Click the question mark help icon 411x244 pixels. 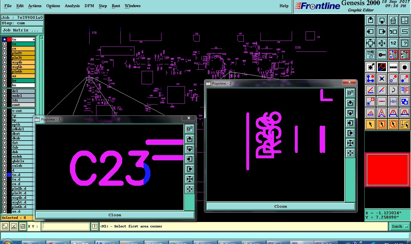point(405,43)
